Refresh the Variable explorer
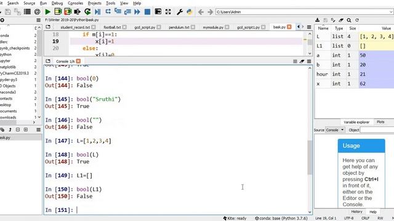The width and height of the screenshot is (394, 221). click(x=357, y=20)
